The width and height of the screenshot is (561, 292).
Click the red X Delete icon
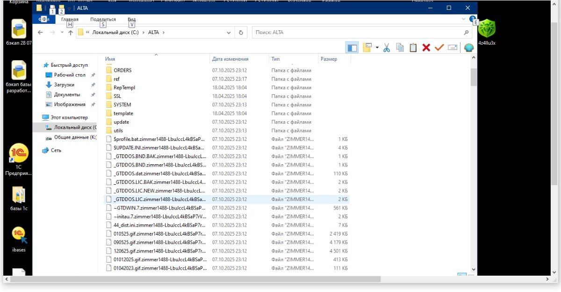tap(426, 48)
